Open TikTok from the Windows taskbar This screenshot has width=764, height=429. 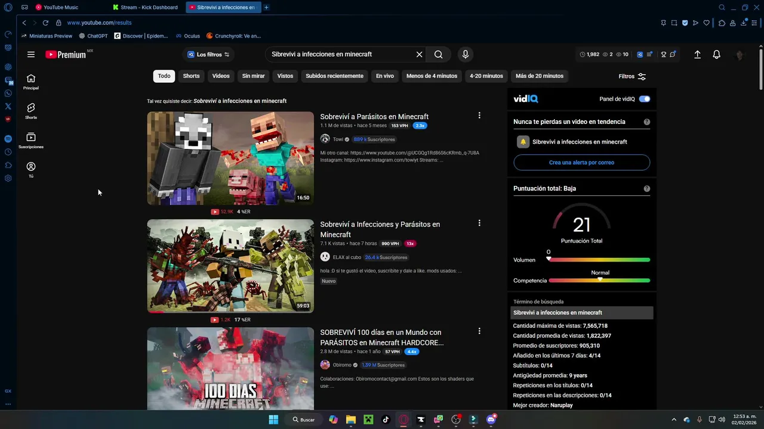(x=386, y=419)
